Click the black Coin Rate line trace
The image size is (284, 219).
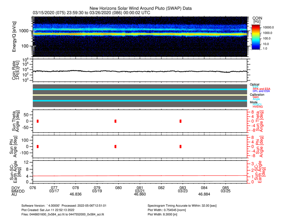pos(140,71)
